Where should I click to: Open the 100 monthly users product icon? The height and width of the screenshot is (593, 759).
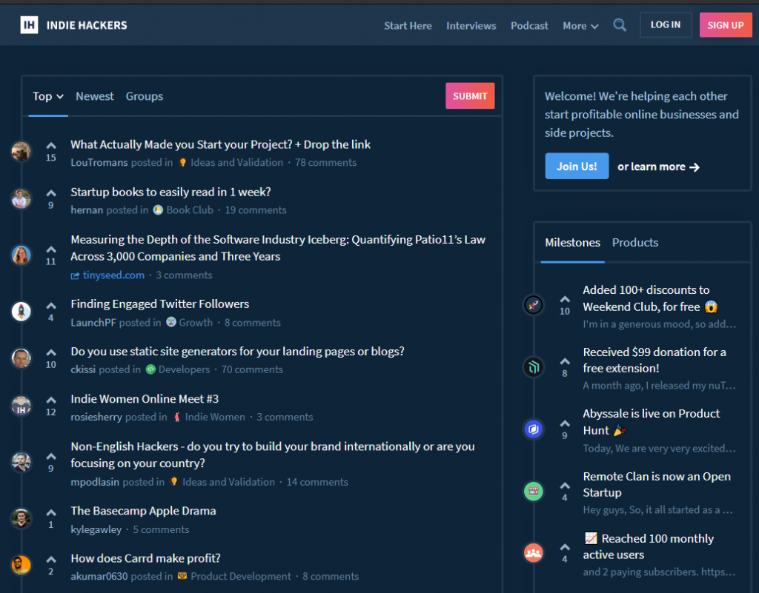[534, 553]
